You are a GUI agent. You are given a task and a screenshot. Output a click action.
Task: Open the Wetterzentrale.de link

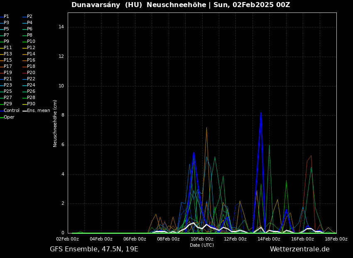[299, 249]
